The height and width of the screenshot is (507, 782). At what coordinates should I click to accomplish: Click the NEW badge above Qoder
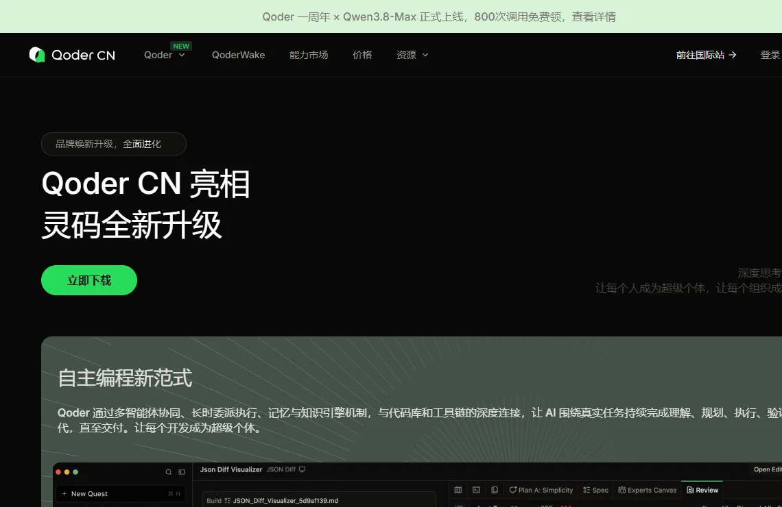181,46
